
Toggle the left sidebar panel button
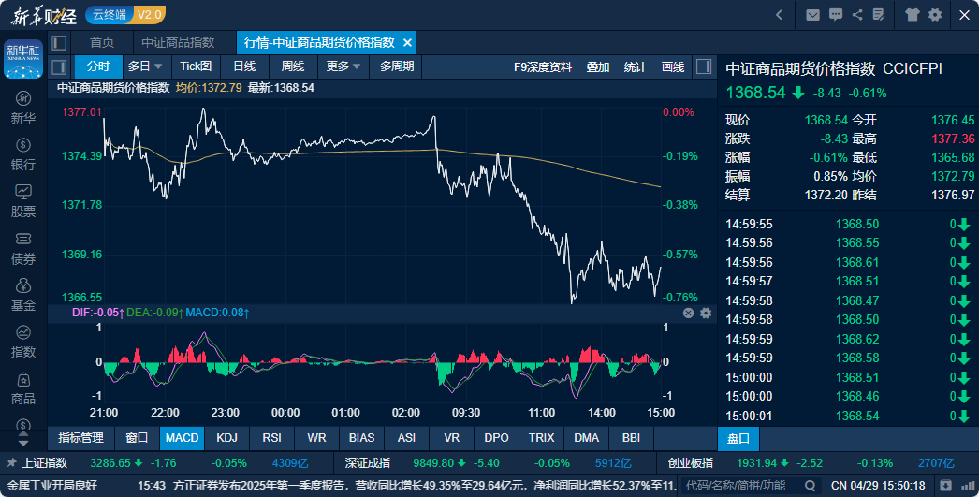(59, 43)
